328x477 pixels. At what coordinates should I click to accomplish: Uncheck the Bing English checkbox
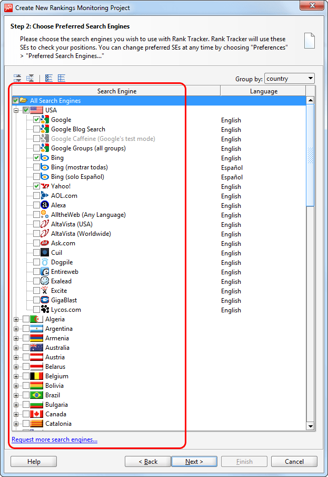click(36, 158)
